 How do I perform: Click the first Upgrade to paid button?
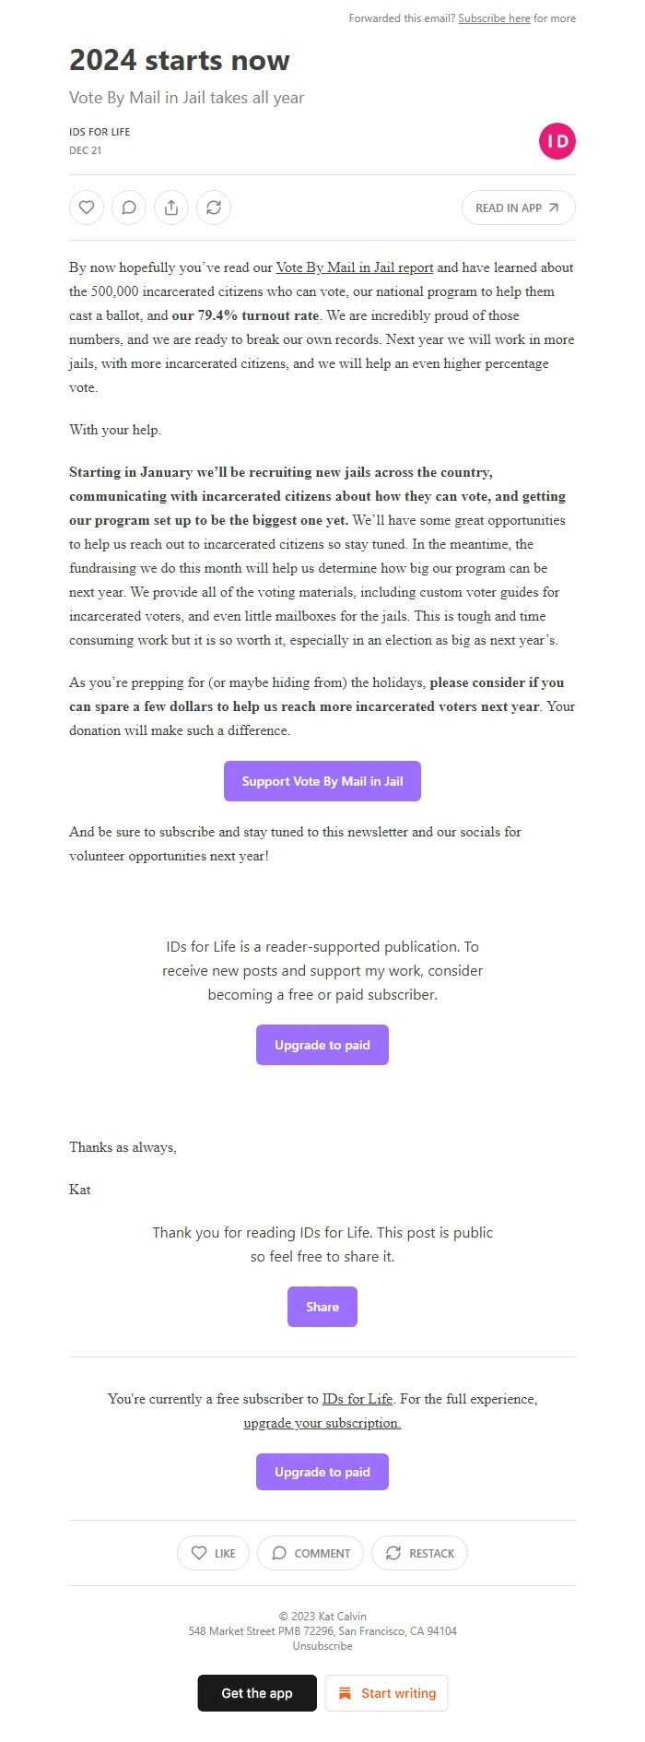click(x=322, y=1044)
